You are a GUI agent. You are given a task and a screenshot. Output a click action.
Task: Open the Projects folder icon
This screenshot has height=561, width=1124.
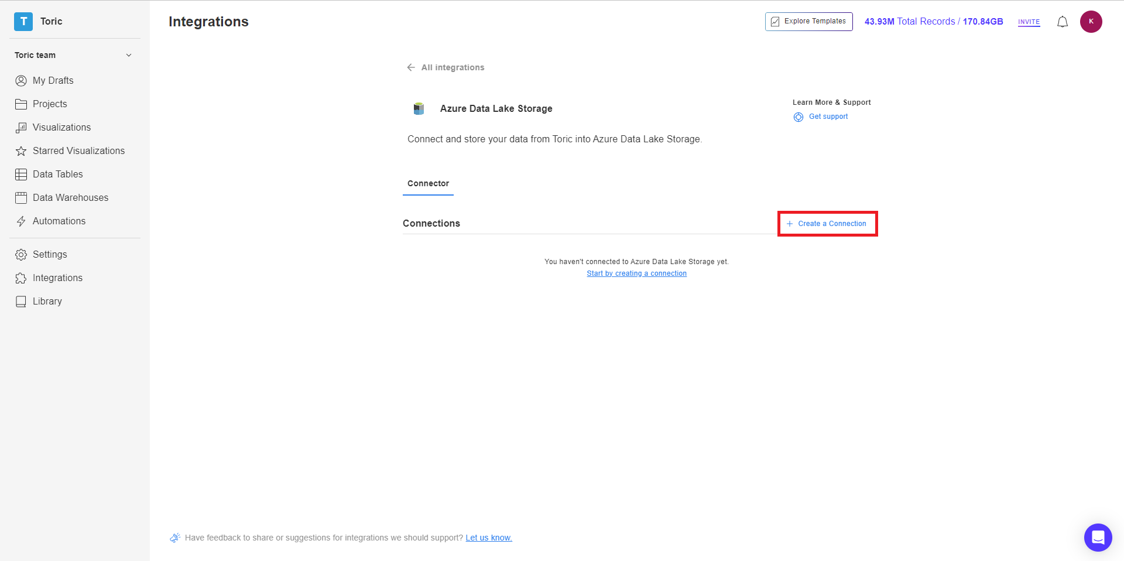pyautogui.click(x=21, y=104)
